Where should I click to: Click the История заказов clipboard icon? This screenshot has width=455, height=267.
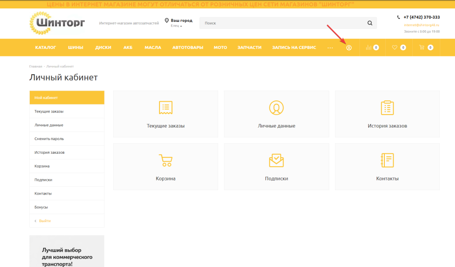coord(387,108)
